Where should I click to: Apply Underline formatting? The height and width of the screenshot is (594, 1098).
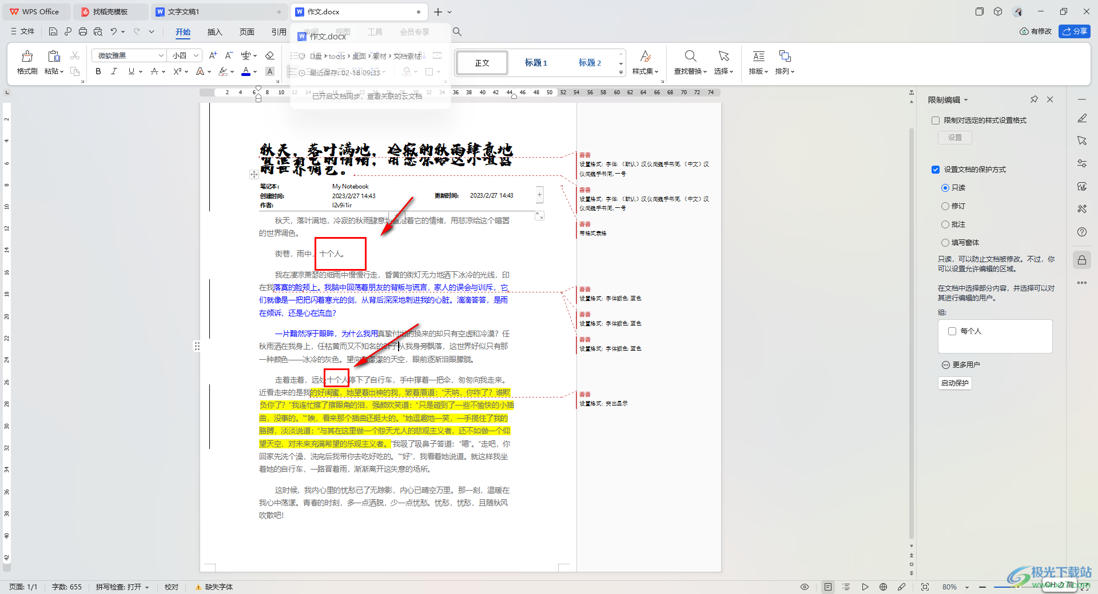pos(132,71)
